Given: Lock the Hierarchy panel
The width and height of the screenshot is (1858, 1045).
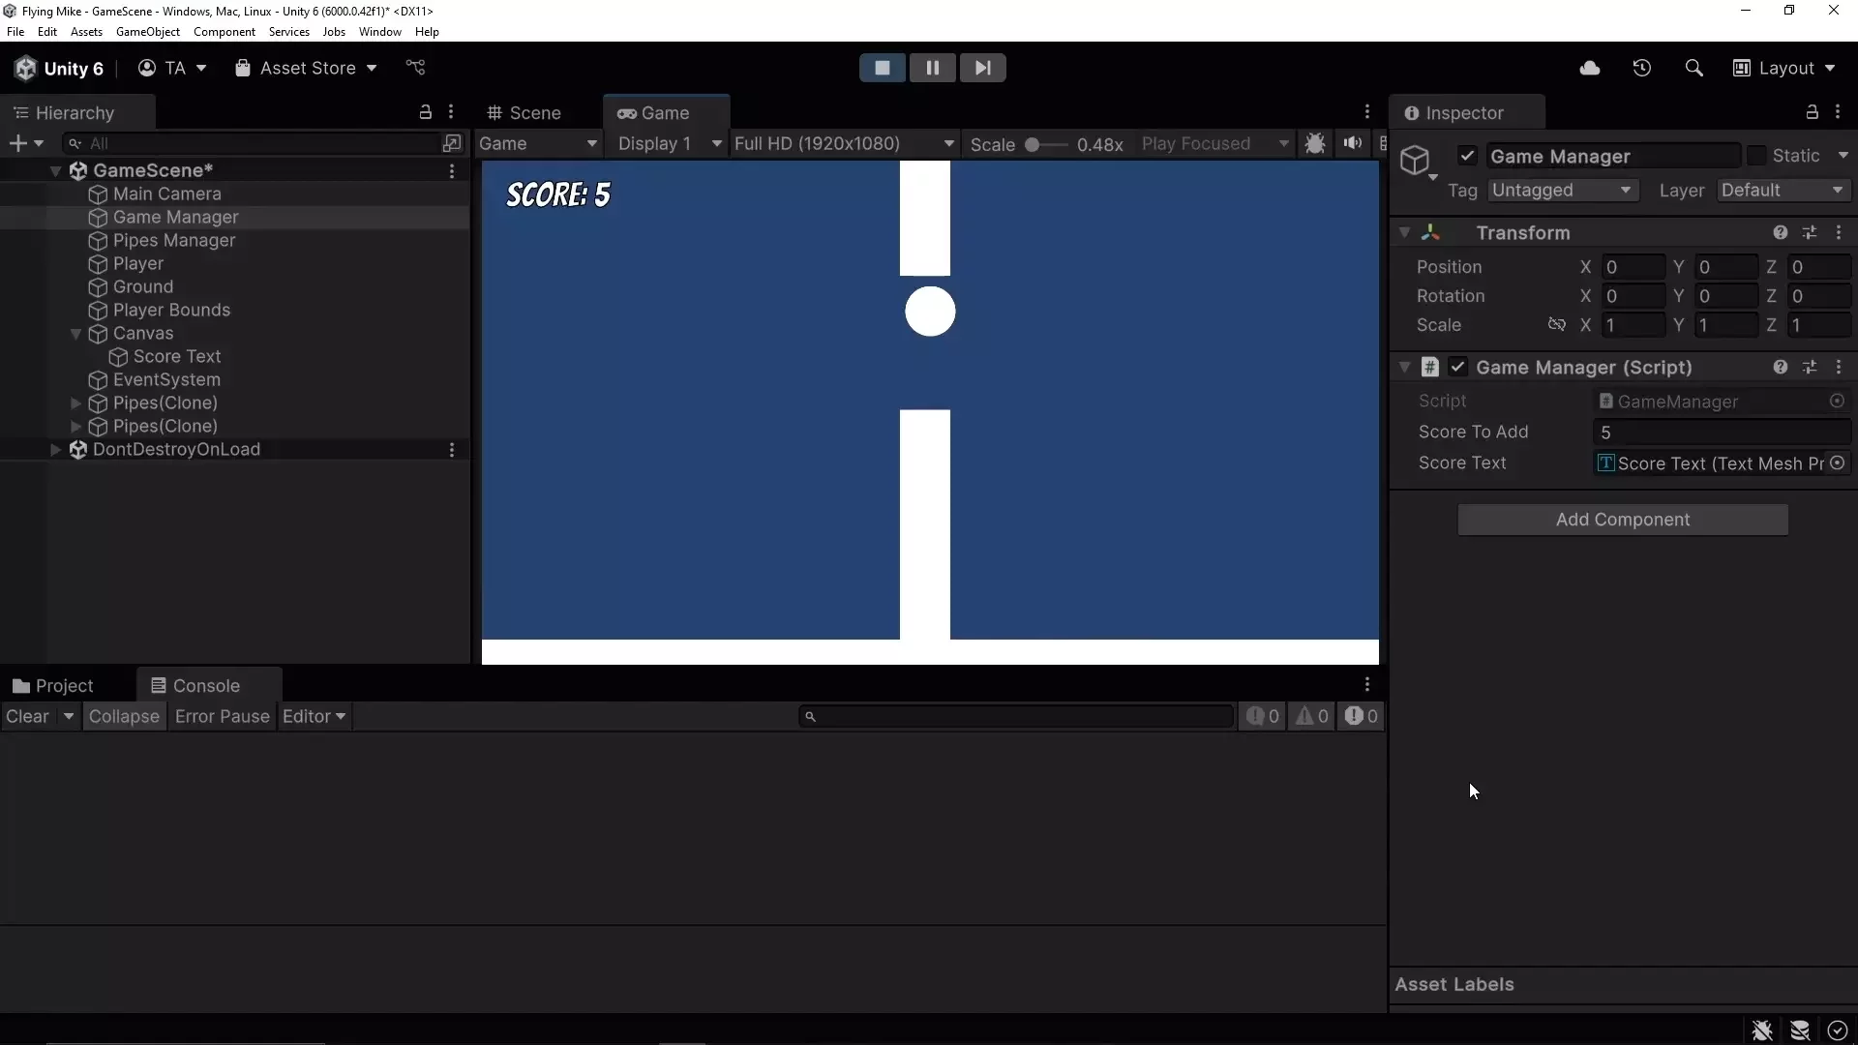Looking at the screenshot, I should [425, 112].
